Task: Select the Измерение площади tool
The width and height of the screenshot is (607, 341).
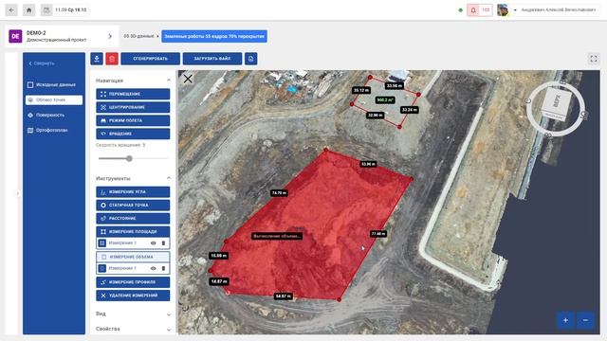Action: click(x=133, y=231)
